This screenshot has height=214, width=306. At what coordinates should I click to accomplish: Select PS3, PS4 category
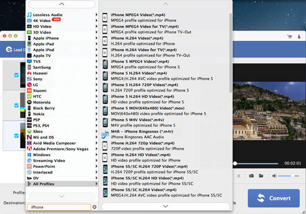62,125
